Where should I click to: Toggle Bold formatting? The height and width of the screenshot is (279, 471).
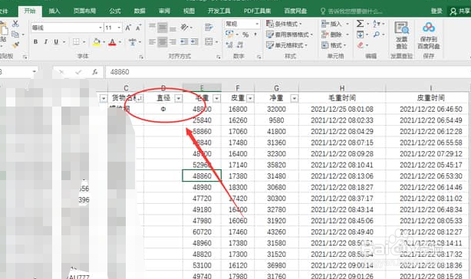click(x=35, y=41)
